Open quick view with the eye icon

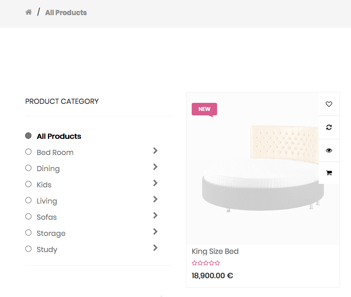(329, 150)
